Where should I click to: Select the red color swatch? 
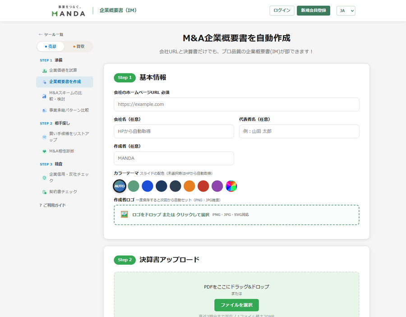(x=203, y=186)
